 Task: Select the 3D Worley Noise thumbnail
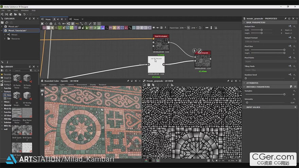27,95
